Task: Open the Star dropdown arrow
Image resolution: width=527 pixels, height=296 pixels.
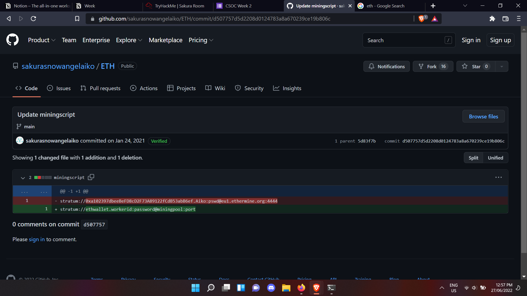Action: click(x=502, y=66)
